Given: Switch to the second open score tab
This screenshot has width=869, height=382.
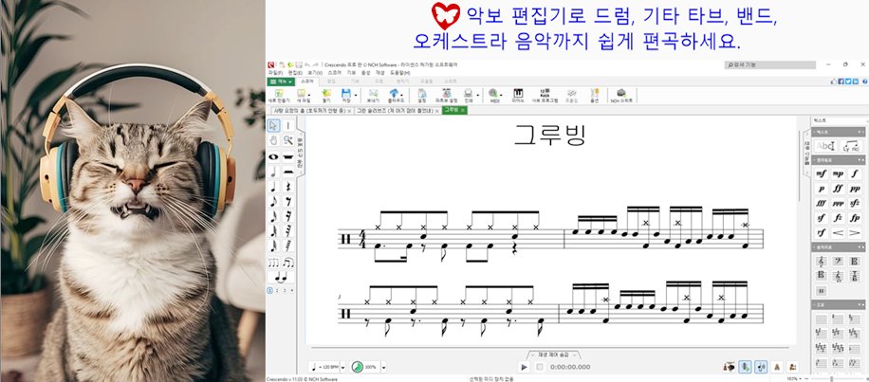Looking at the screenshot, I should click(397, 111).
